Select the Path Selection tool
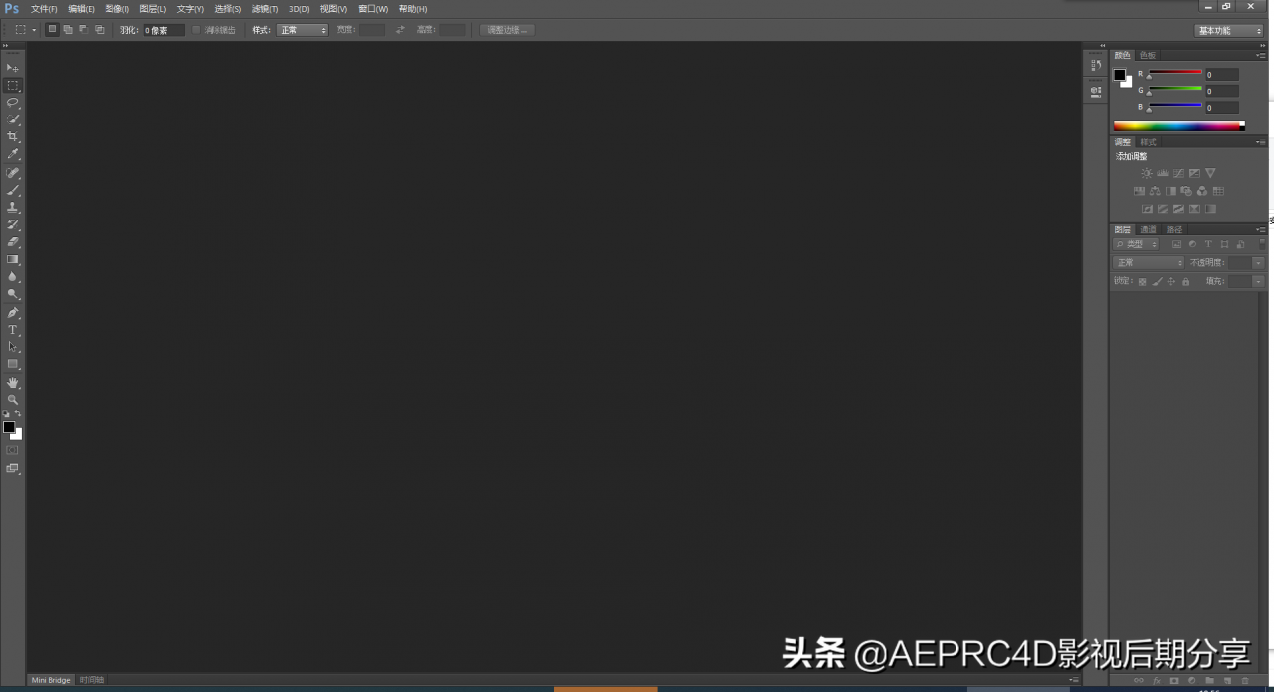This screenshot has height=692, width=1274. [13, 346]
